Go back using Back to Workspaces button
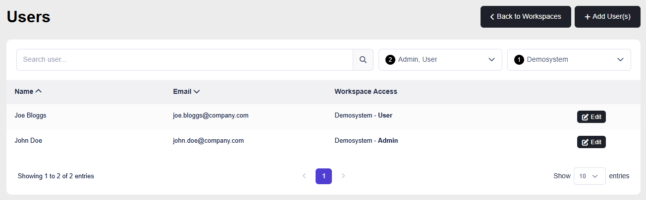Viewport: 646px width, 200px height. coord(526,17)
